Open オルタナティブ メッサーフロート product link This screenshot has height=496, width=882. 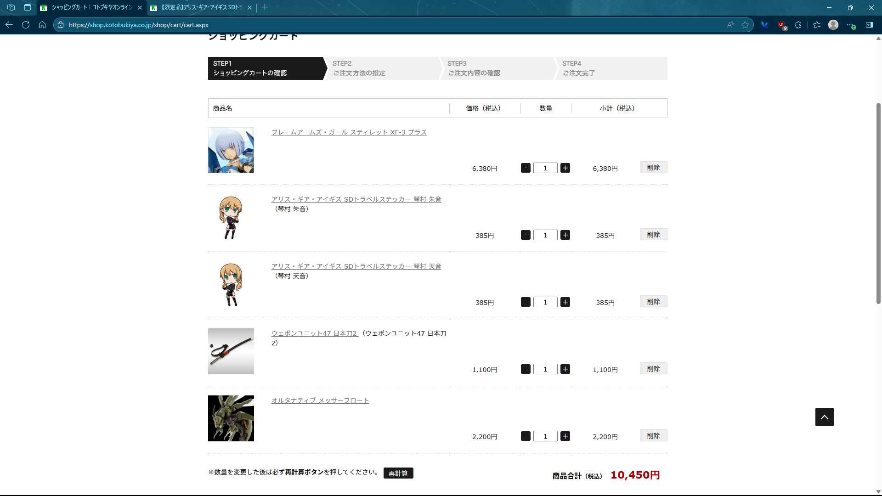tap(320, 400)
